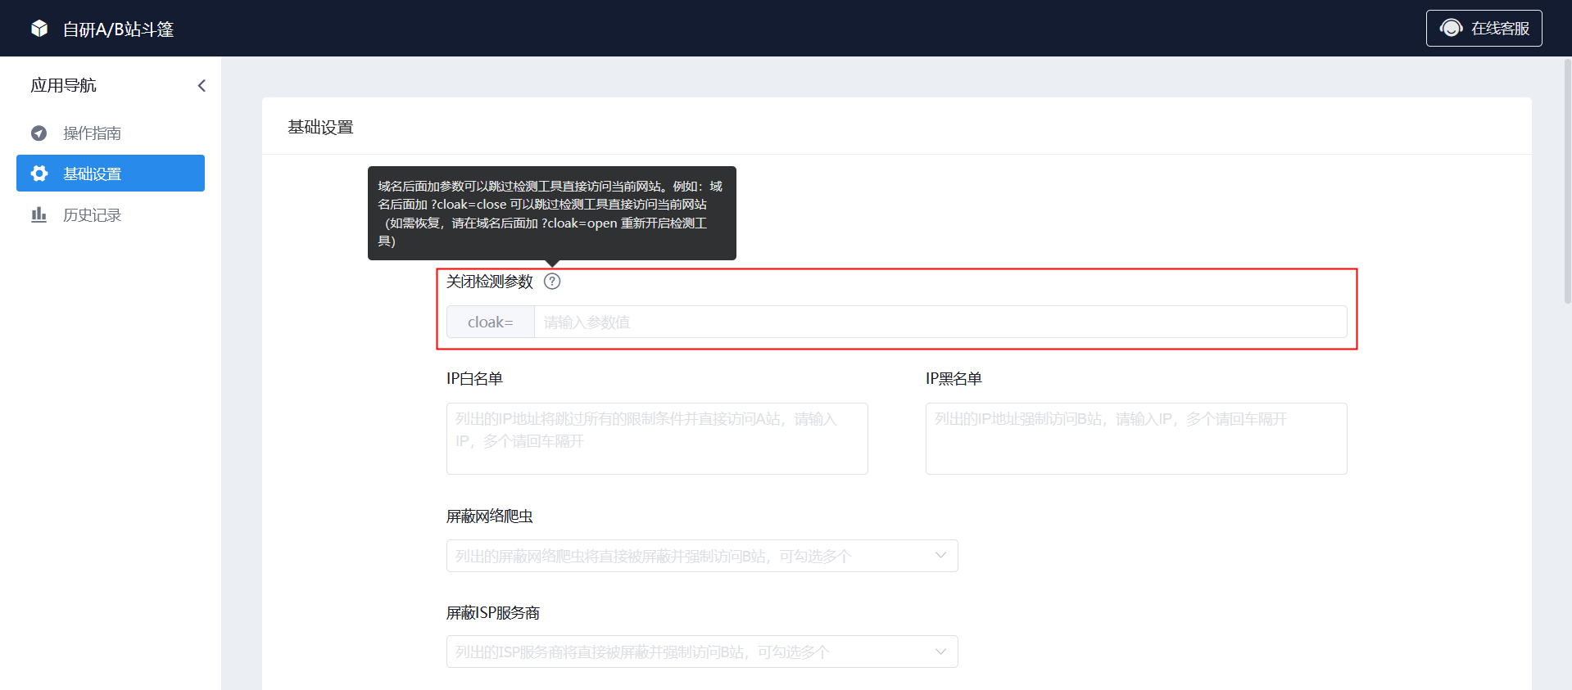The height and width of the screenshot is (690, 1572).
Task: Open the 屏蔽网络爬虫 dropdown
Action: (702, 556)
